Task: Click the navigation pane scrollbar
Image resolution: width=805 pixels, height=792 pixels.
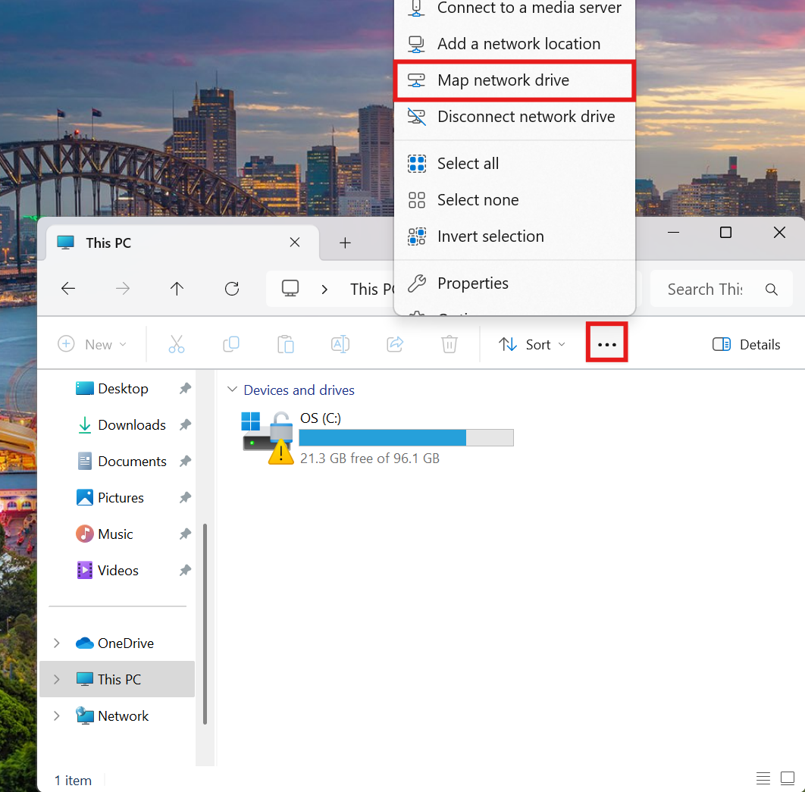Action: [x=205, y=624]
